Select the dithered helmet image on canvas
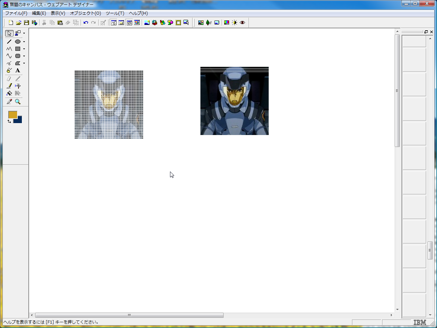The width and height of the screenshot is (437, 328). (x=109, y=105)
